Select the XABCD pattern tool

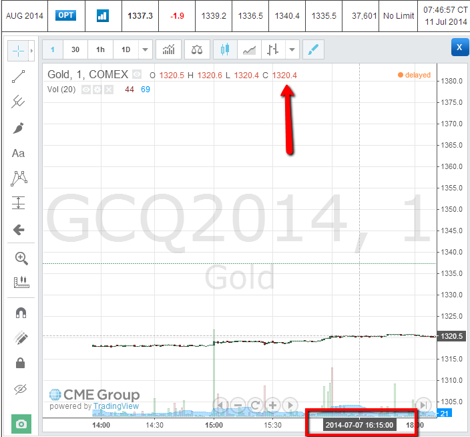[x=19, y=178]
